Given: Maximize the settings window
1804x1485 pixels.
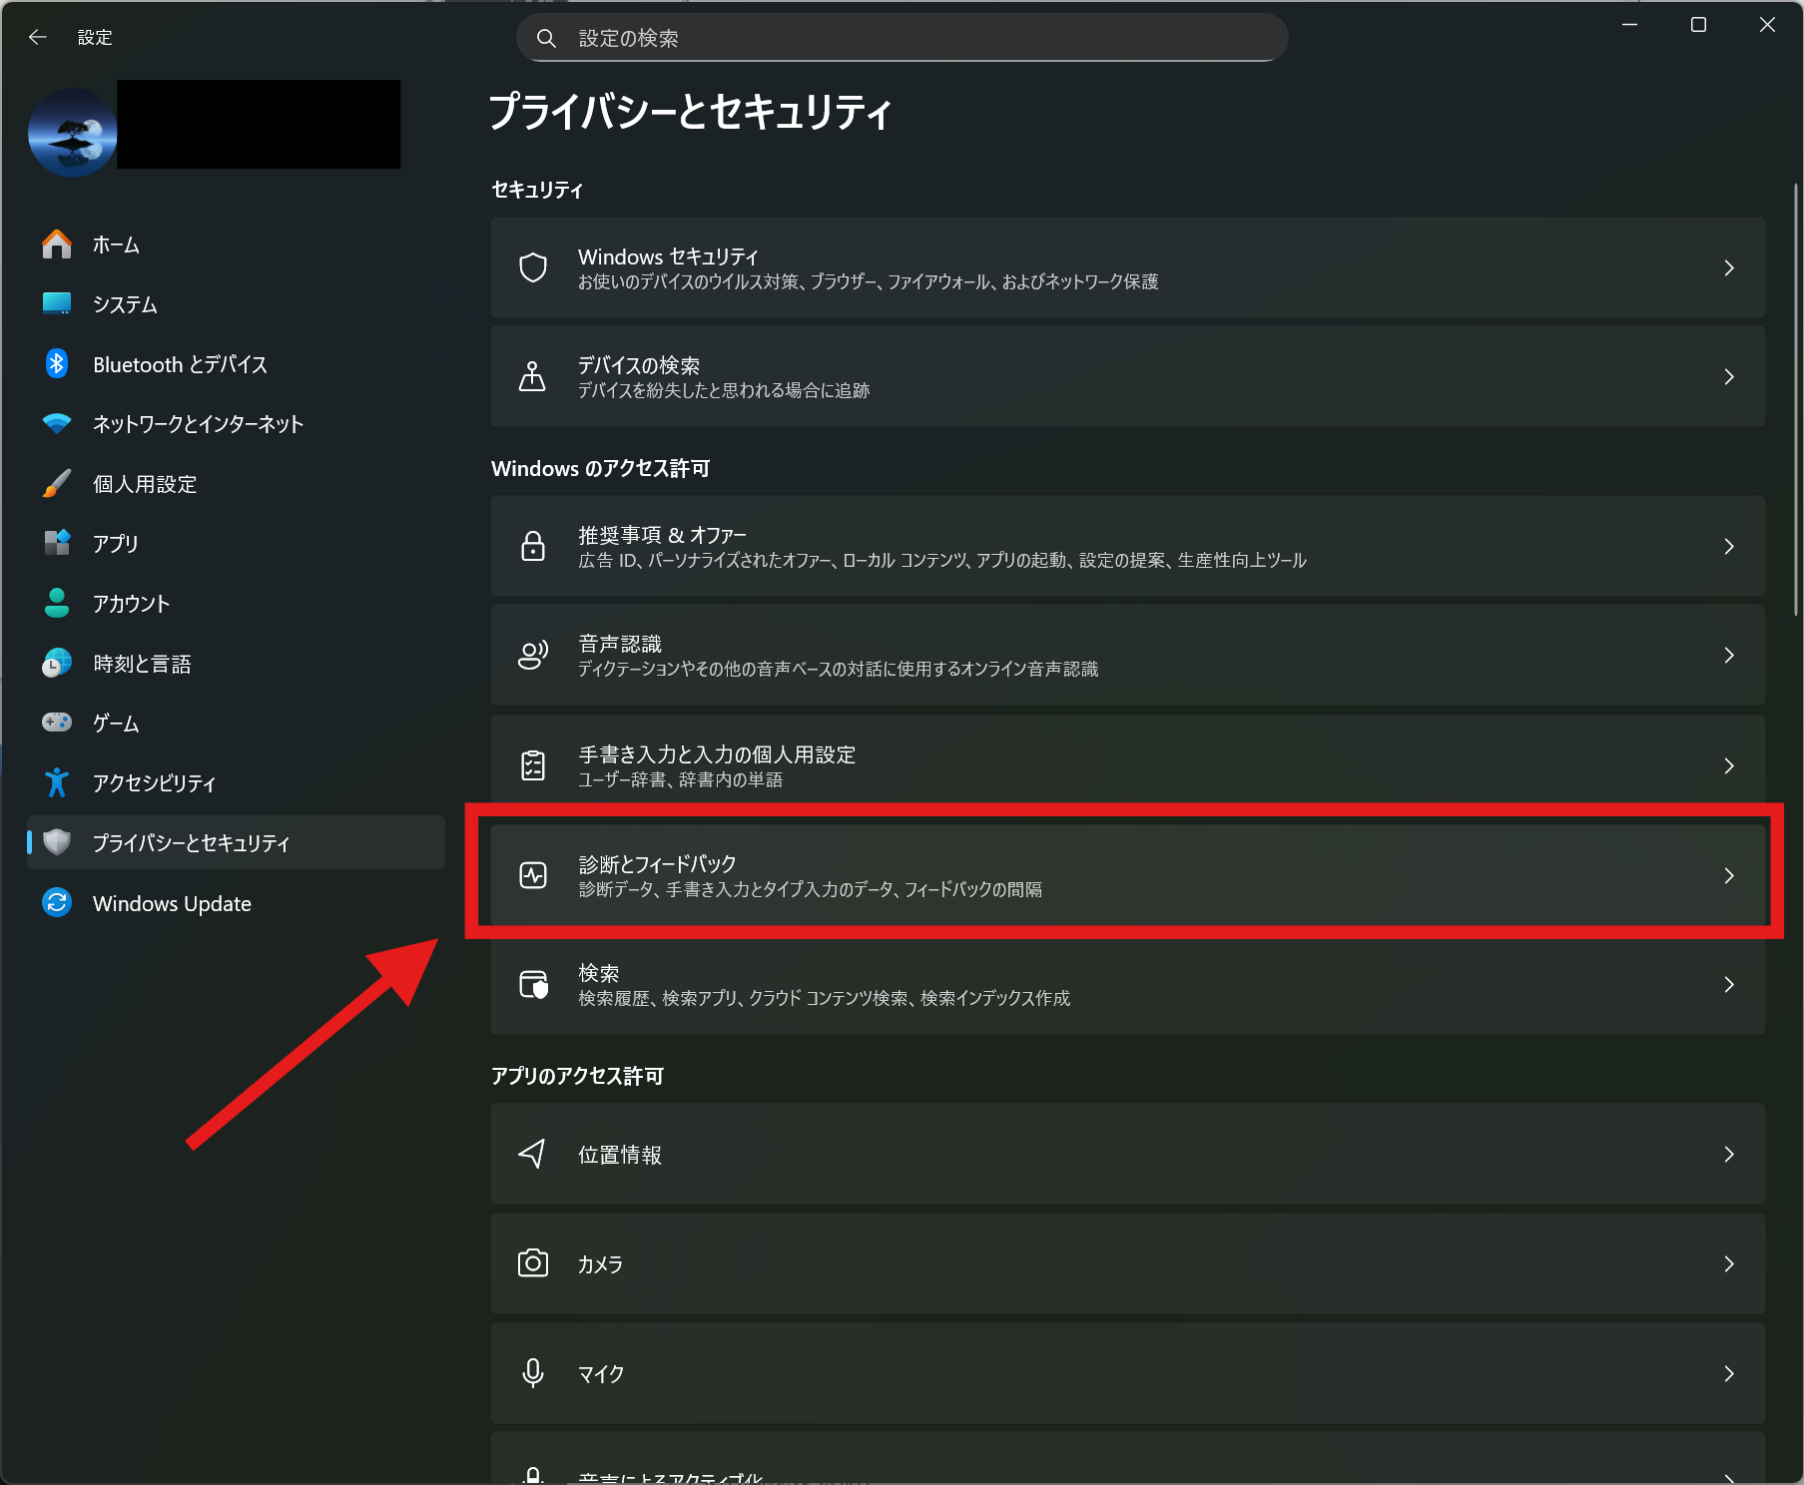Looking at the screenshot, I should click(x=1698, y=25).
